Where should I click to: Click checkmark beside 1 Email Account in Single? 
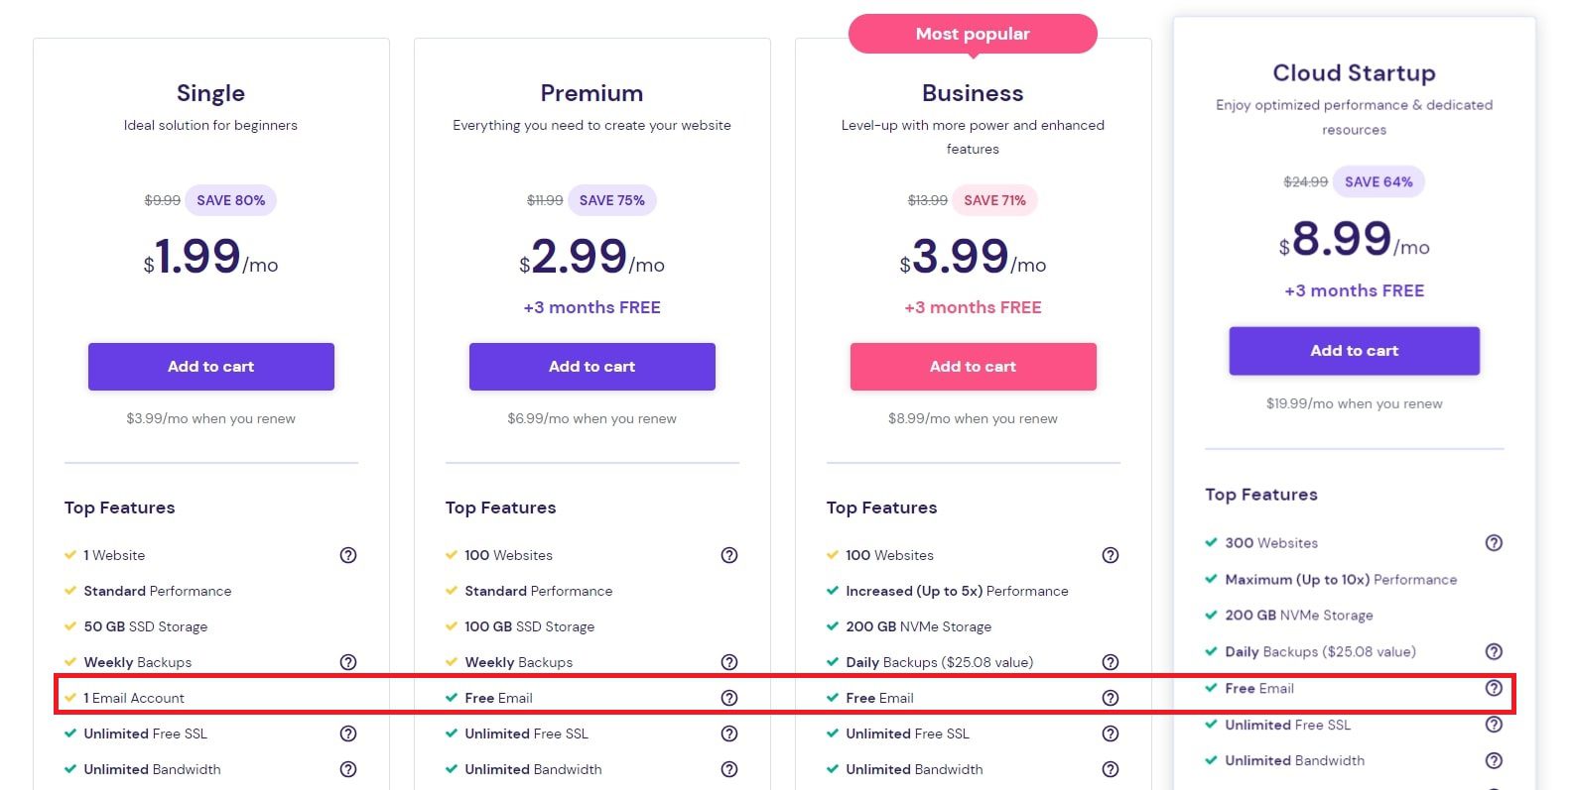click(68, 698)
